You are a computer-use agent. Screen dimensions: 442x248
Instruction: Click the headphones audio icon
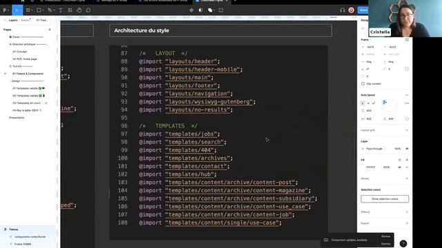pyautogui.click(x=343, y=10)
